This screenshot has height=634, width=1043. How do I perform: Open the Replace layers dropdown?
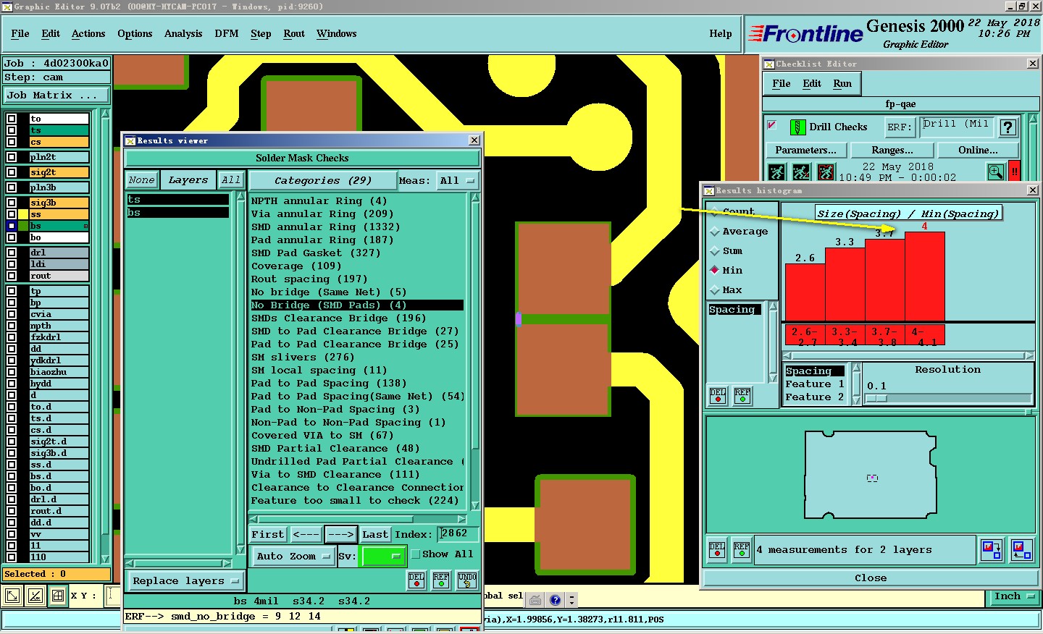click(185, 580)
